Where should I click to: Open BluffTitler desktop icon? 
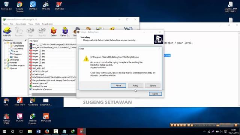(x=59, y=6)
